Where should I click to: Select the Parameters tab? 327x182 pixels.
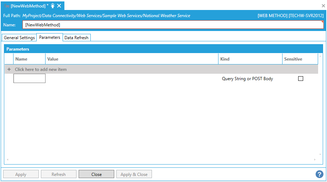click(49, 37)
